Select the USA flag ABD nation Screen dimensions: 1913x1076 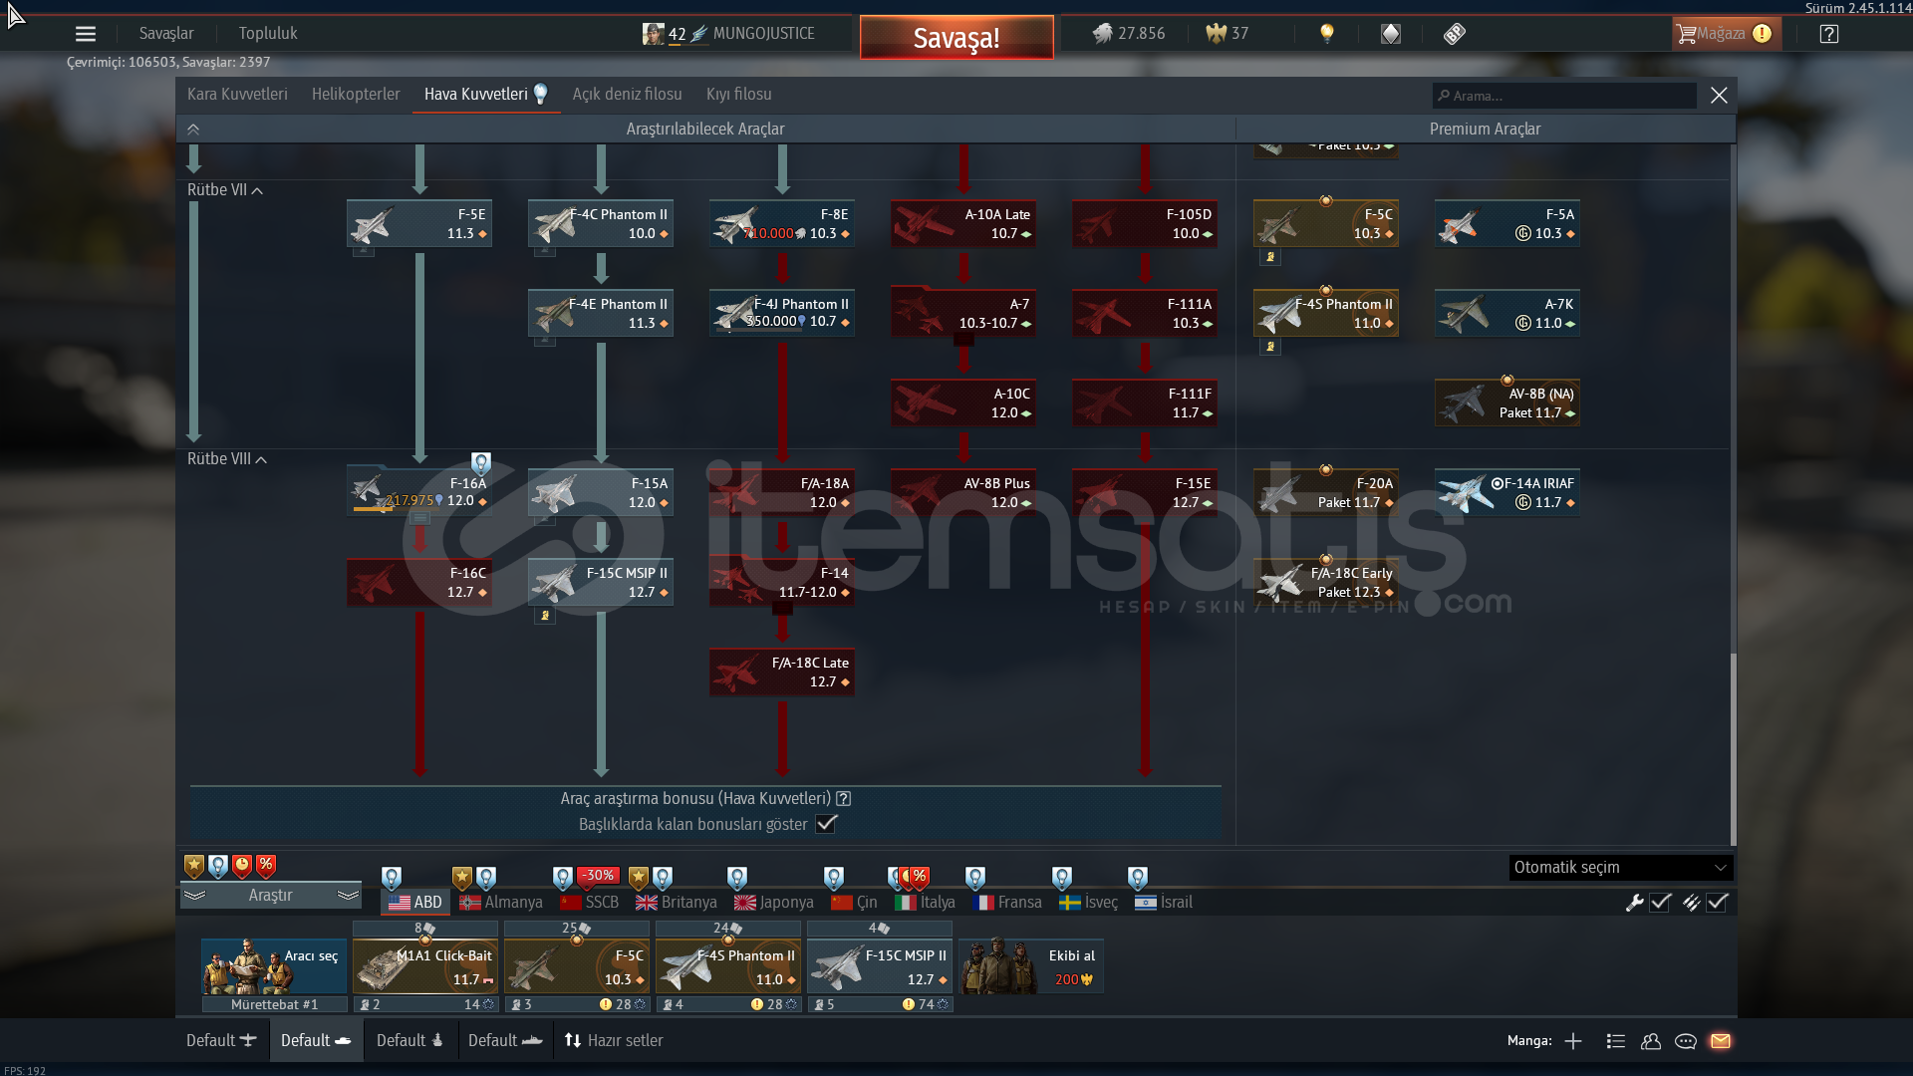click(x=415, y=903)
